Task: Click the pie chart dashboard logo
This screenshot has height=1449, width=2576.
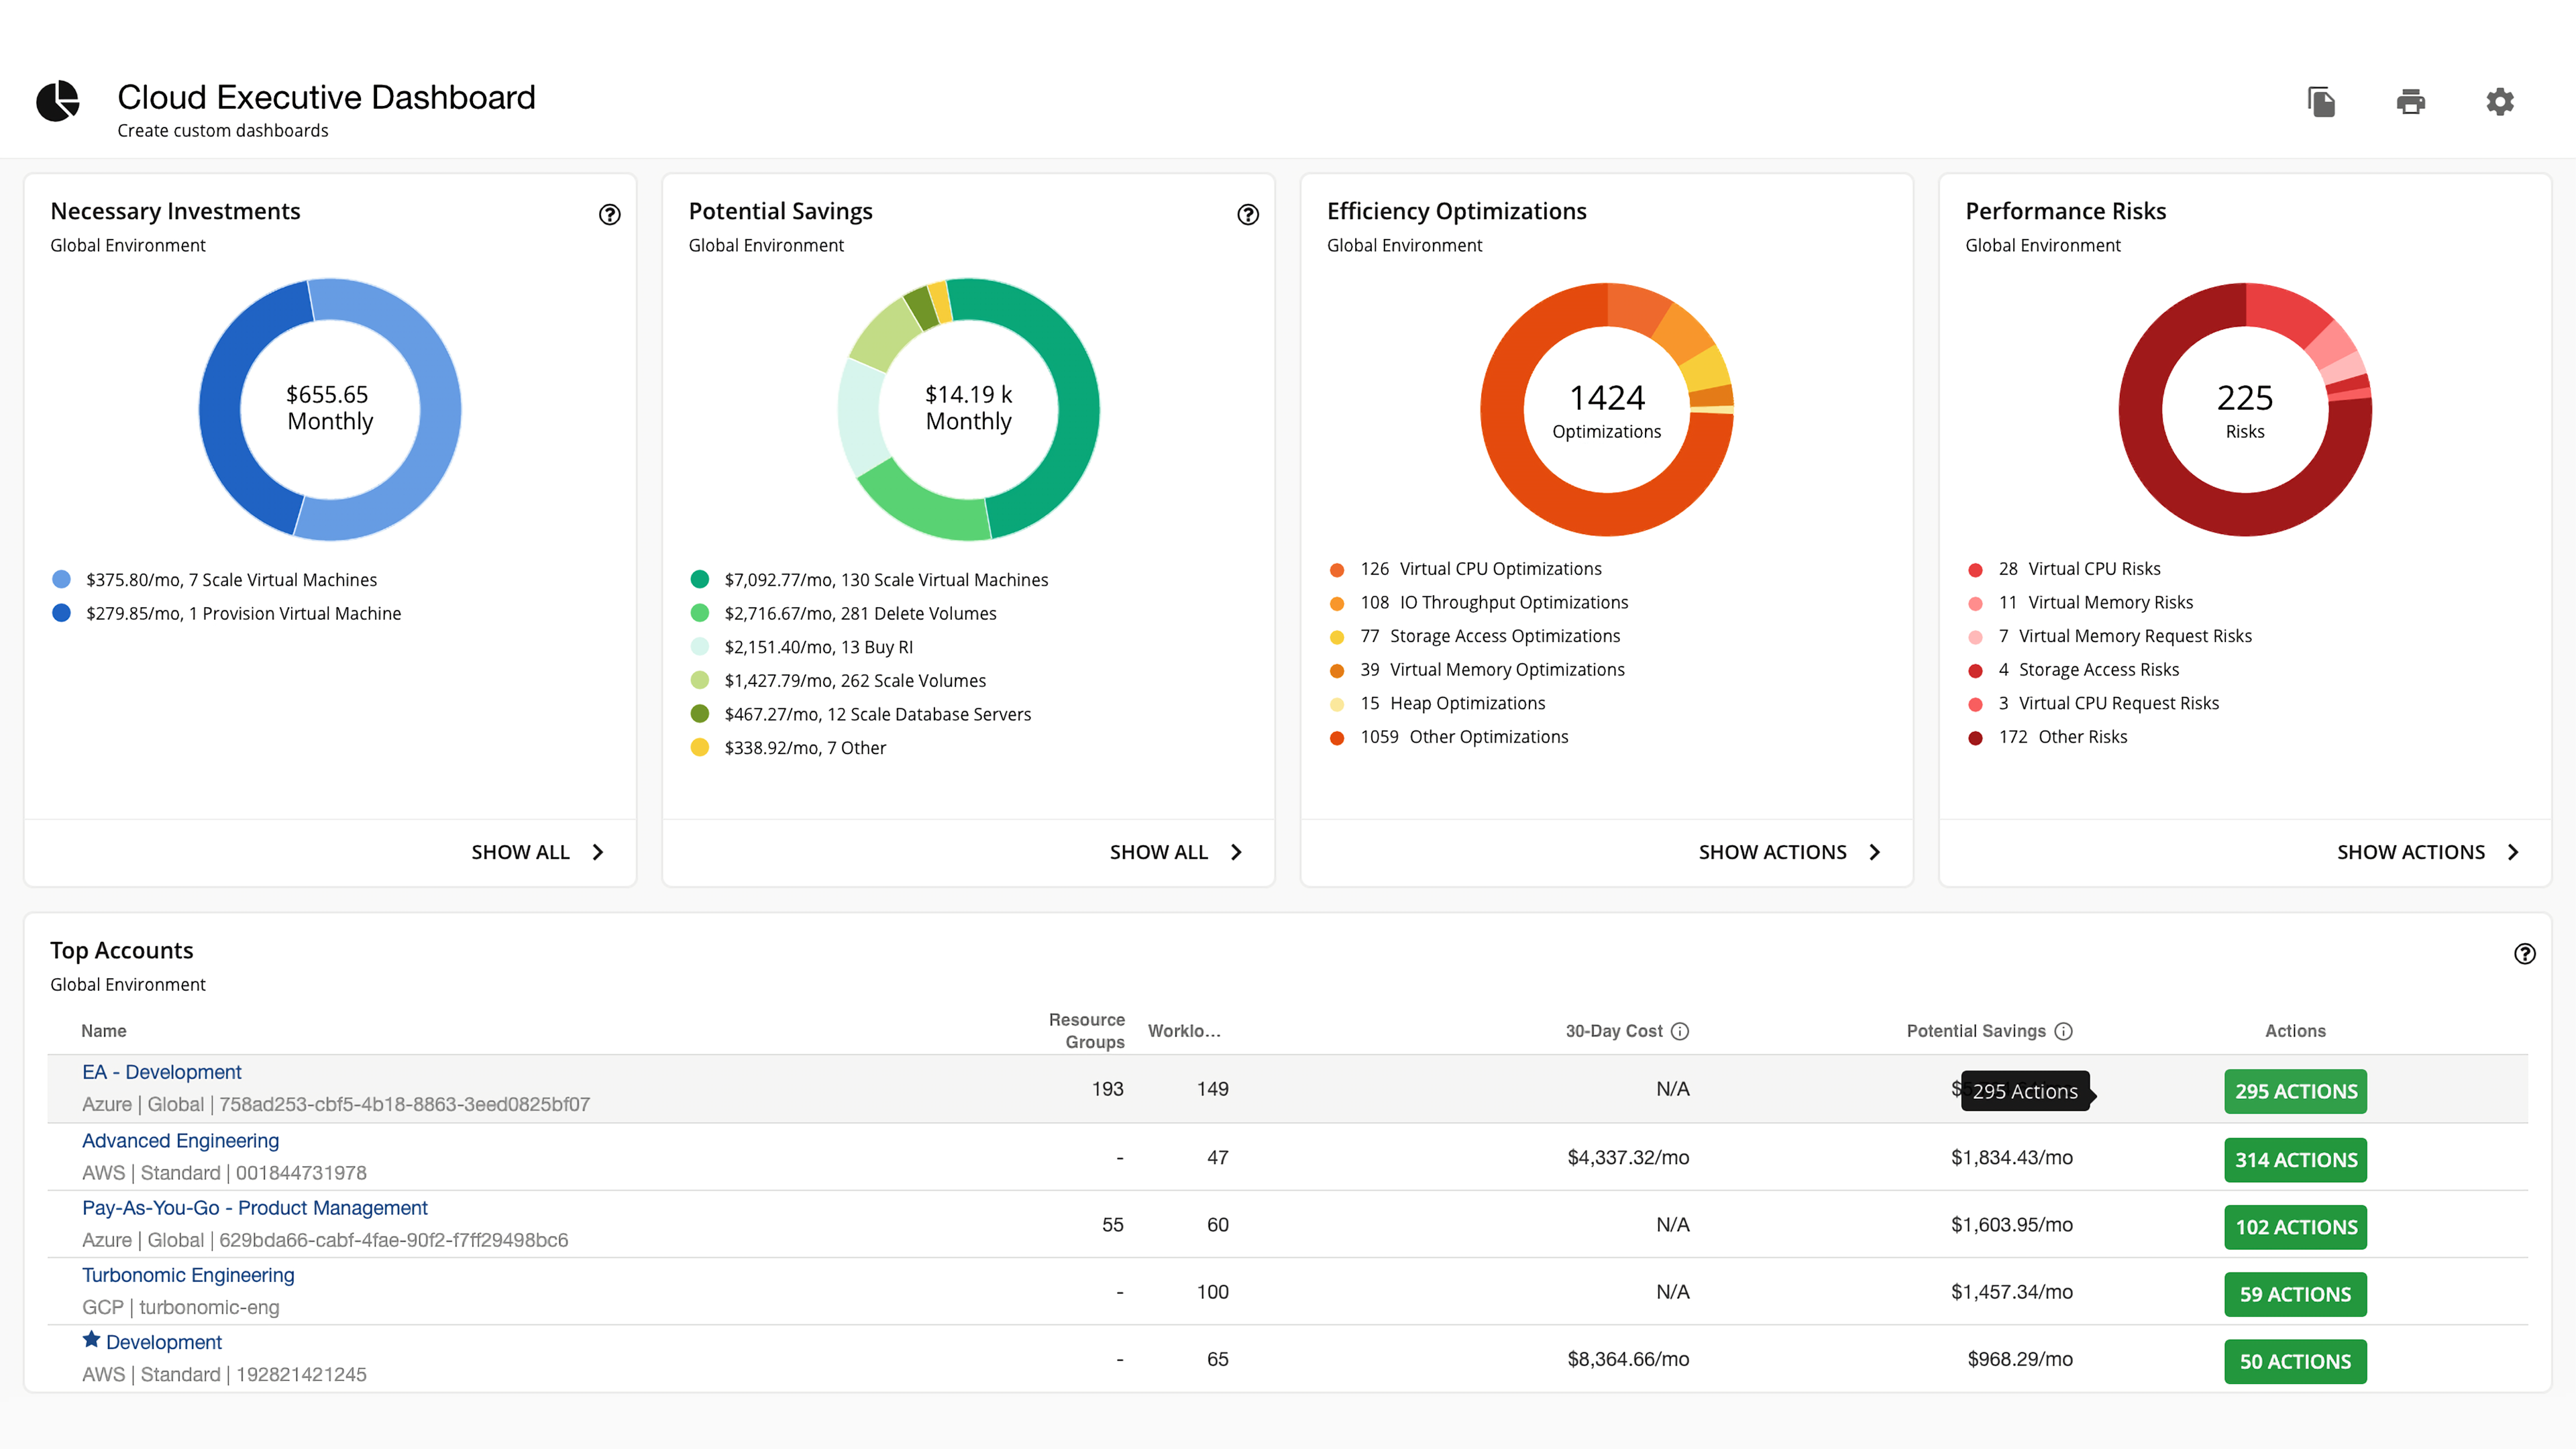Action: (x=58, y=101)
